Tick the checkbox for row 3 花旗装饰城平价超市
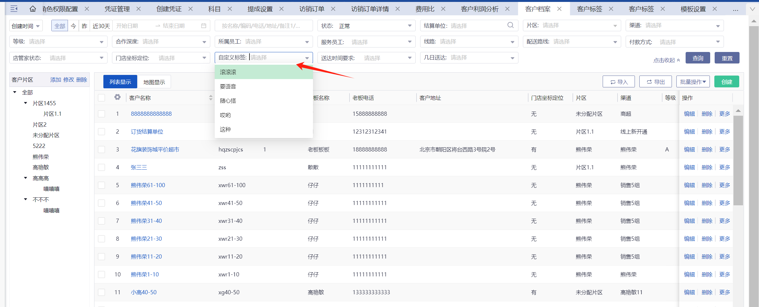 pyautogui.click(x=101, y=150)
